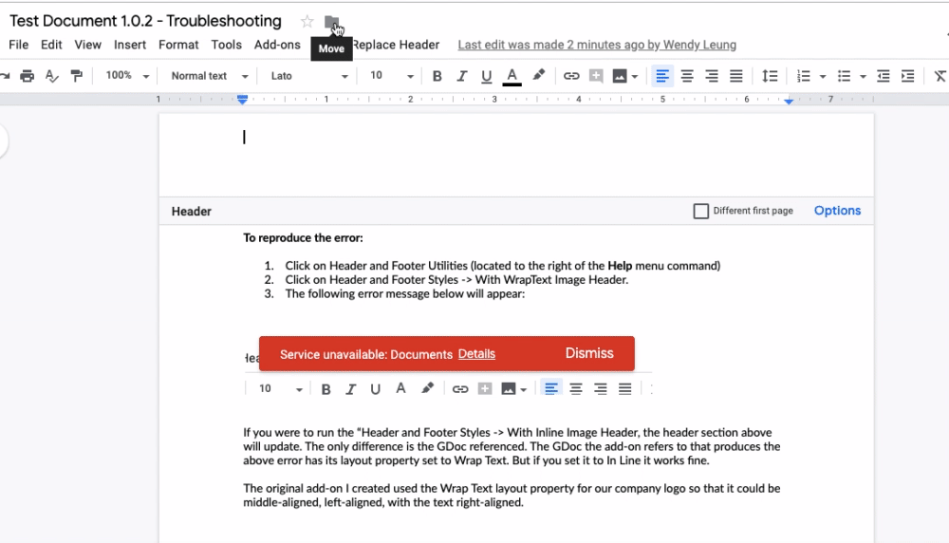Select the Paint format tool
The image size is (949, 543).
(76, 76)
